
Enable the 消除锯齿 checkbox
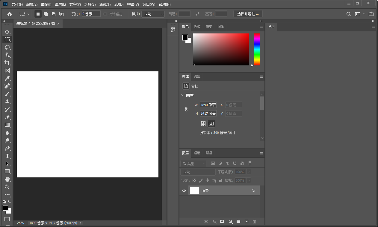105,13
